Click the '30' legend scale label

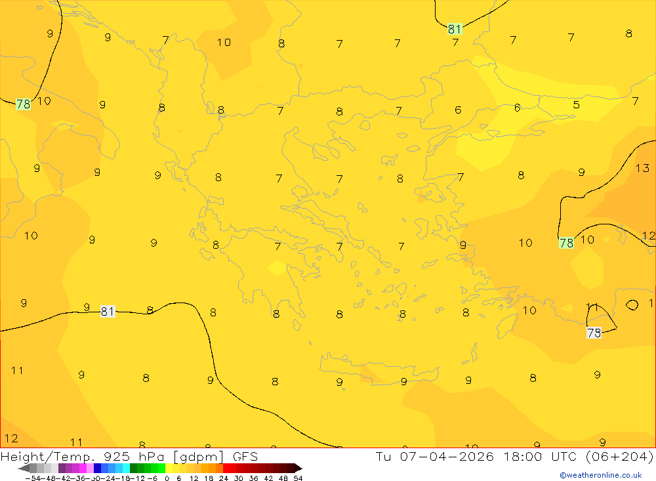239,478
